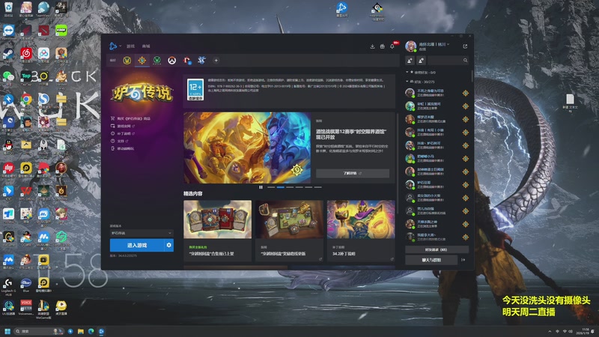Click the blue 进入游戏 button
The width and height of the screenshot is (599, 337).
coord(137,246)
